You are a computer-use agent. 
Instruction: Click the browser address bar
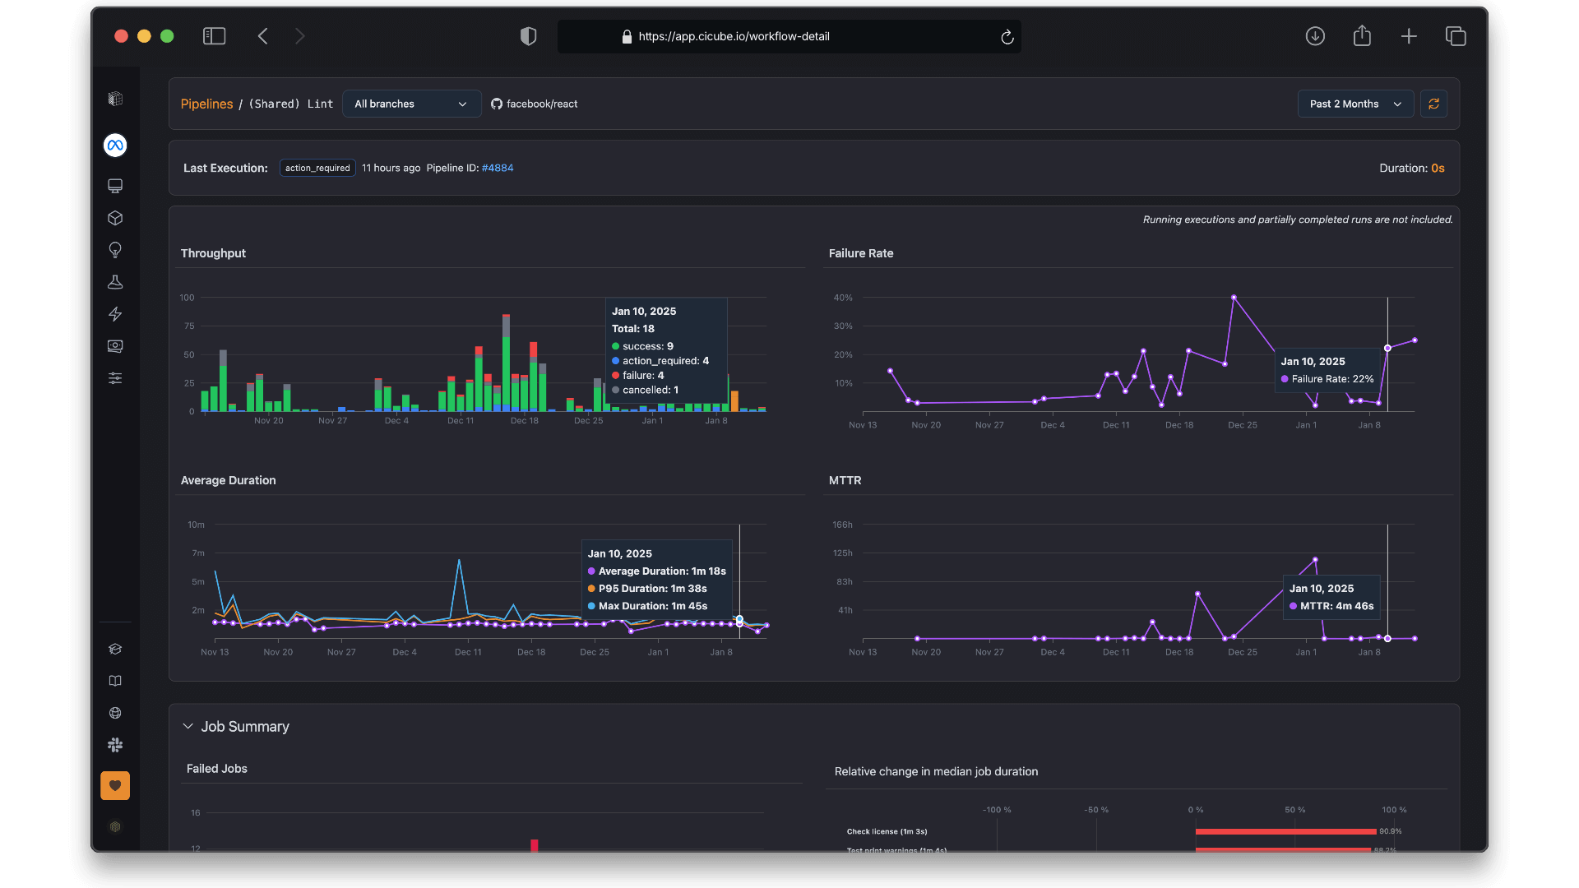(789, 36)
